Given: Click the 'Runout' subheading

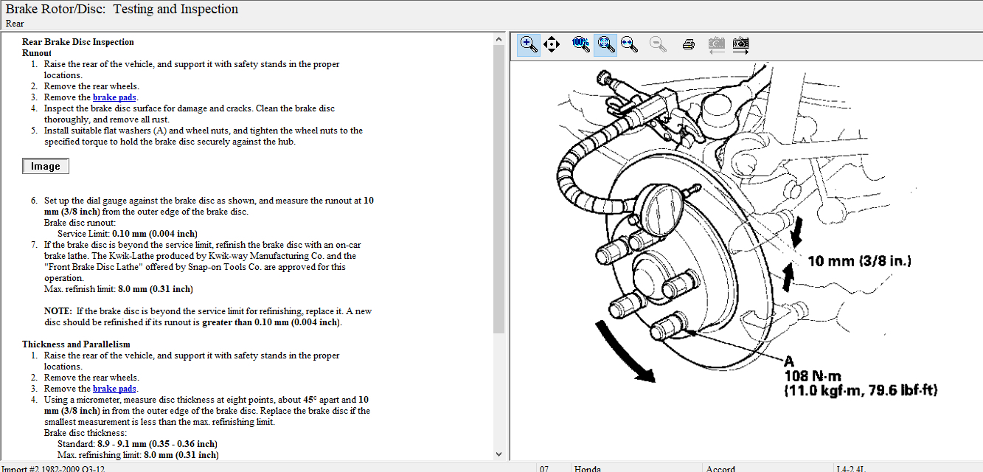Looking at the screenshot, I should point(37,53).
